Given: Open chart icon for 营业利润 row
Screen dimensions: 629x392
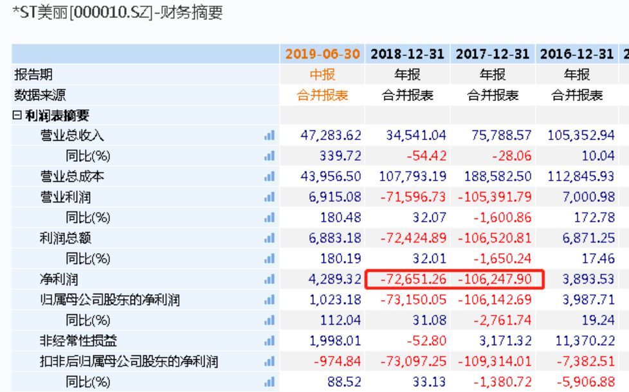Looking at the screenshot, I should pyautogui.click(x=269, y=197).
